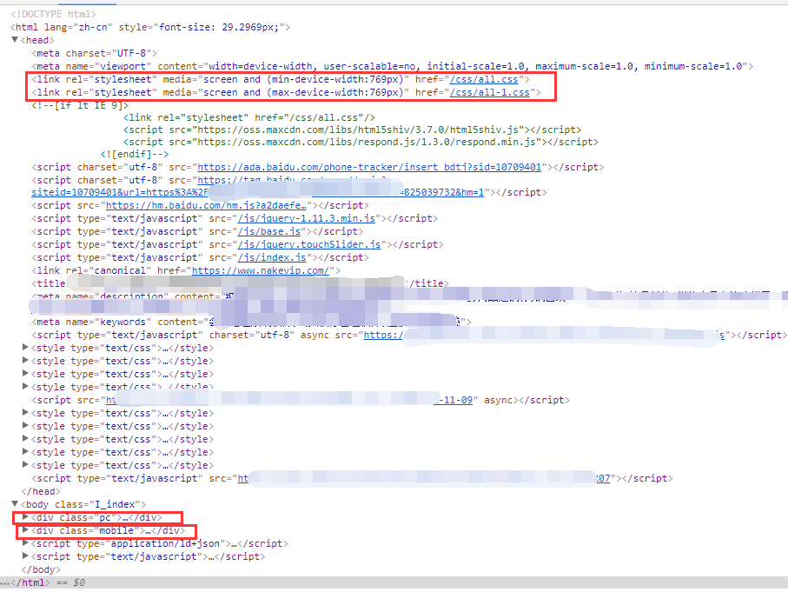Expand the collapsed text/javascript script in body
The width and height of the screenshot is (788, 592).
coord(26,556)
